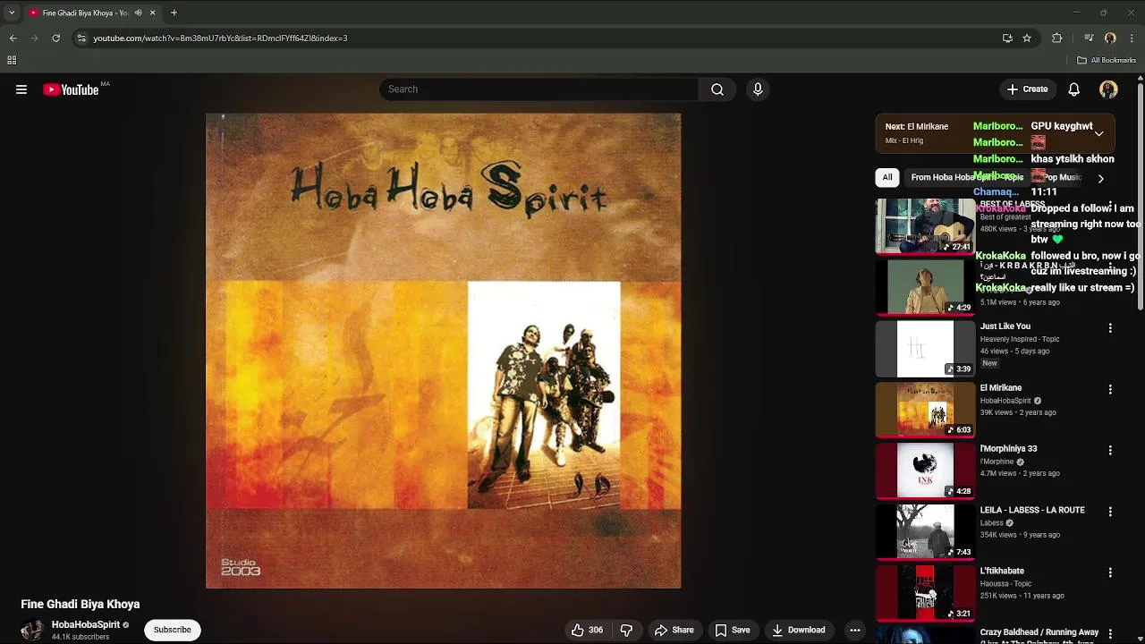
Task: Open HobaHobaSpirit channel avatar
Action: 31,630
